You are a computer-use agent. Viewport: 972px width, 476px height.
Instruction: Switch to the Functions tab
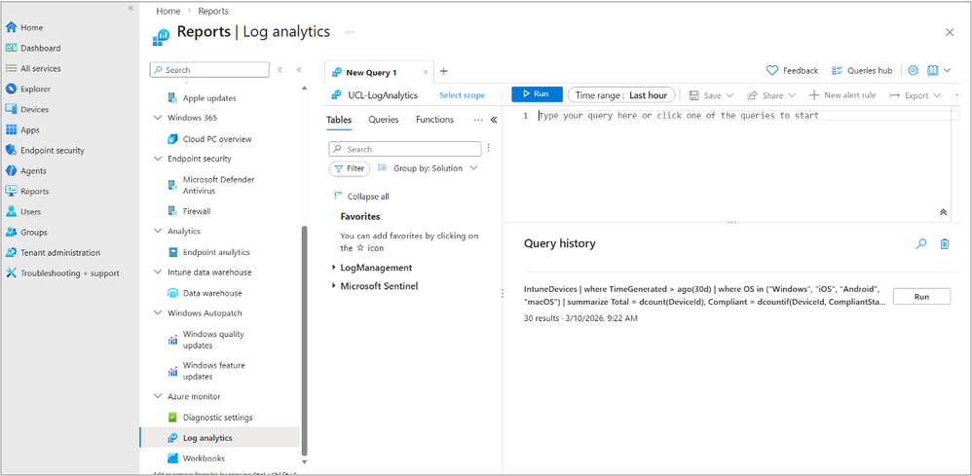pos(434,120)
